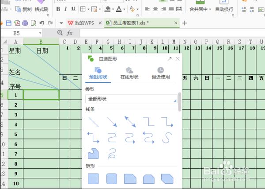265x189 pixels.
Task: Switch to 最近使用 tab
Action: pyautogui.click(x=161, y=73)
